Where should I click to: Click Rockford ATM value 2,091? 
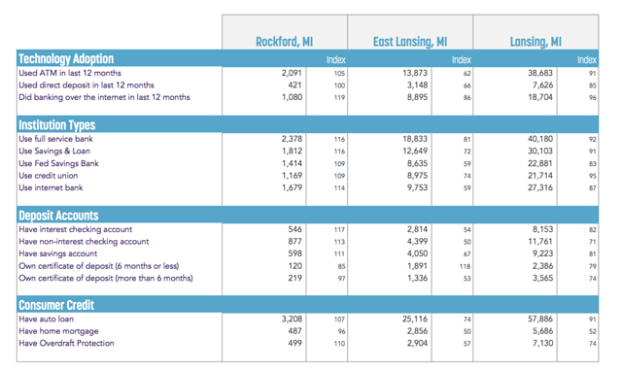[x=292, y=73]
